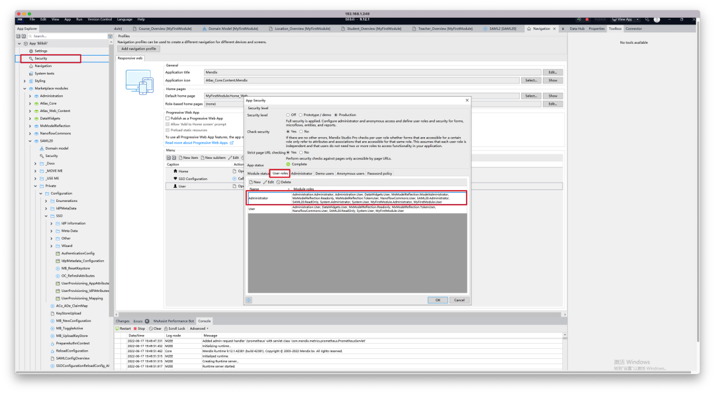This screenshot has width=715, height=394.
Task: Collapse the App root node in explorer
Action: tap(20, 43)
